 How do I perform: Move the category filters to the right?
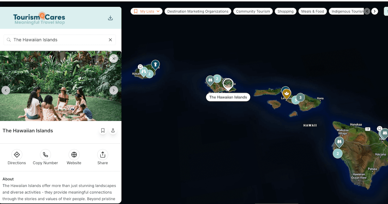[x=375, y=11]
